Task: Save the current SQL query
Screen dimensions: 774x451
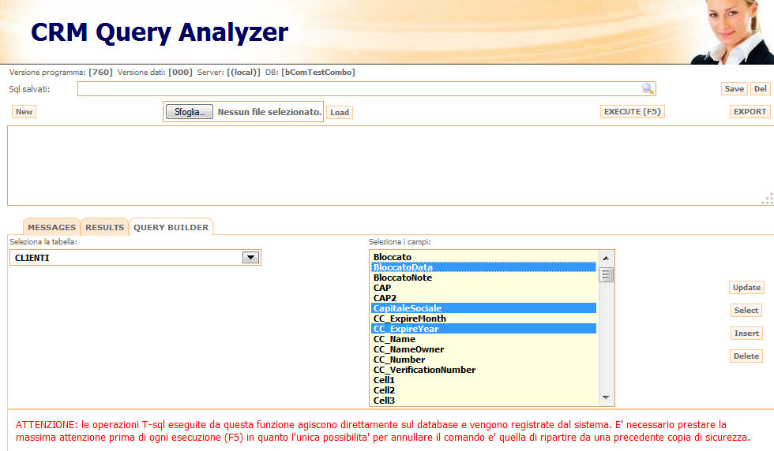Action: (735, 89)
